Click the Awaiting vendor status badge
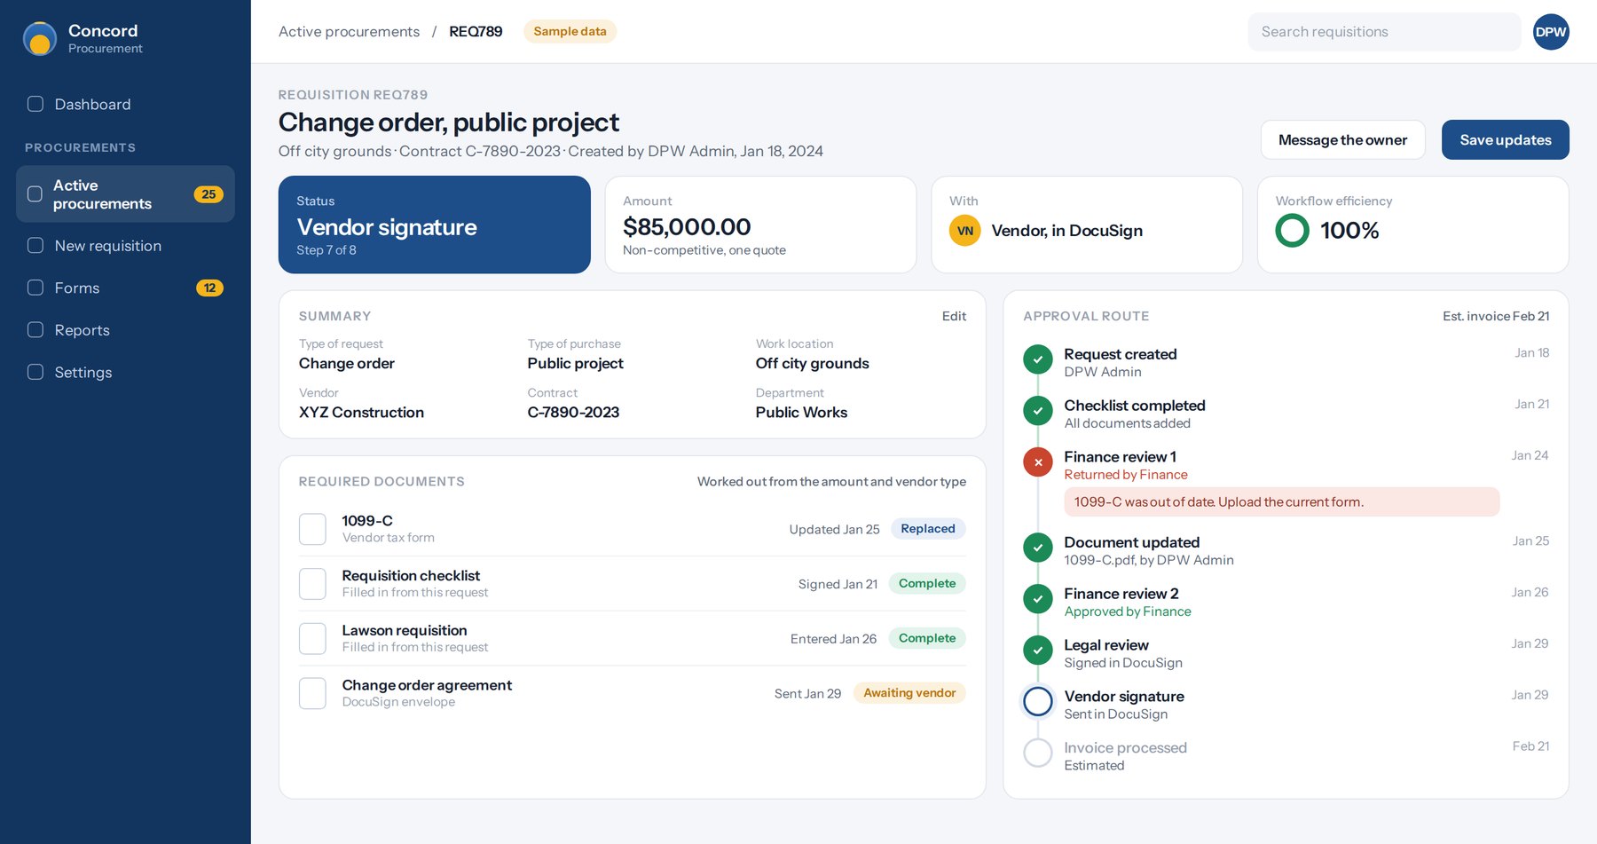This screenshot has height=844, width=1597. [909, 693]
